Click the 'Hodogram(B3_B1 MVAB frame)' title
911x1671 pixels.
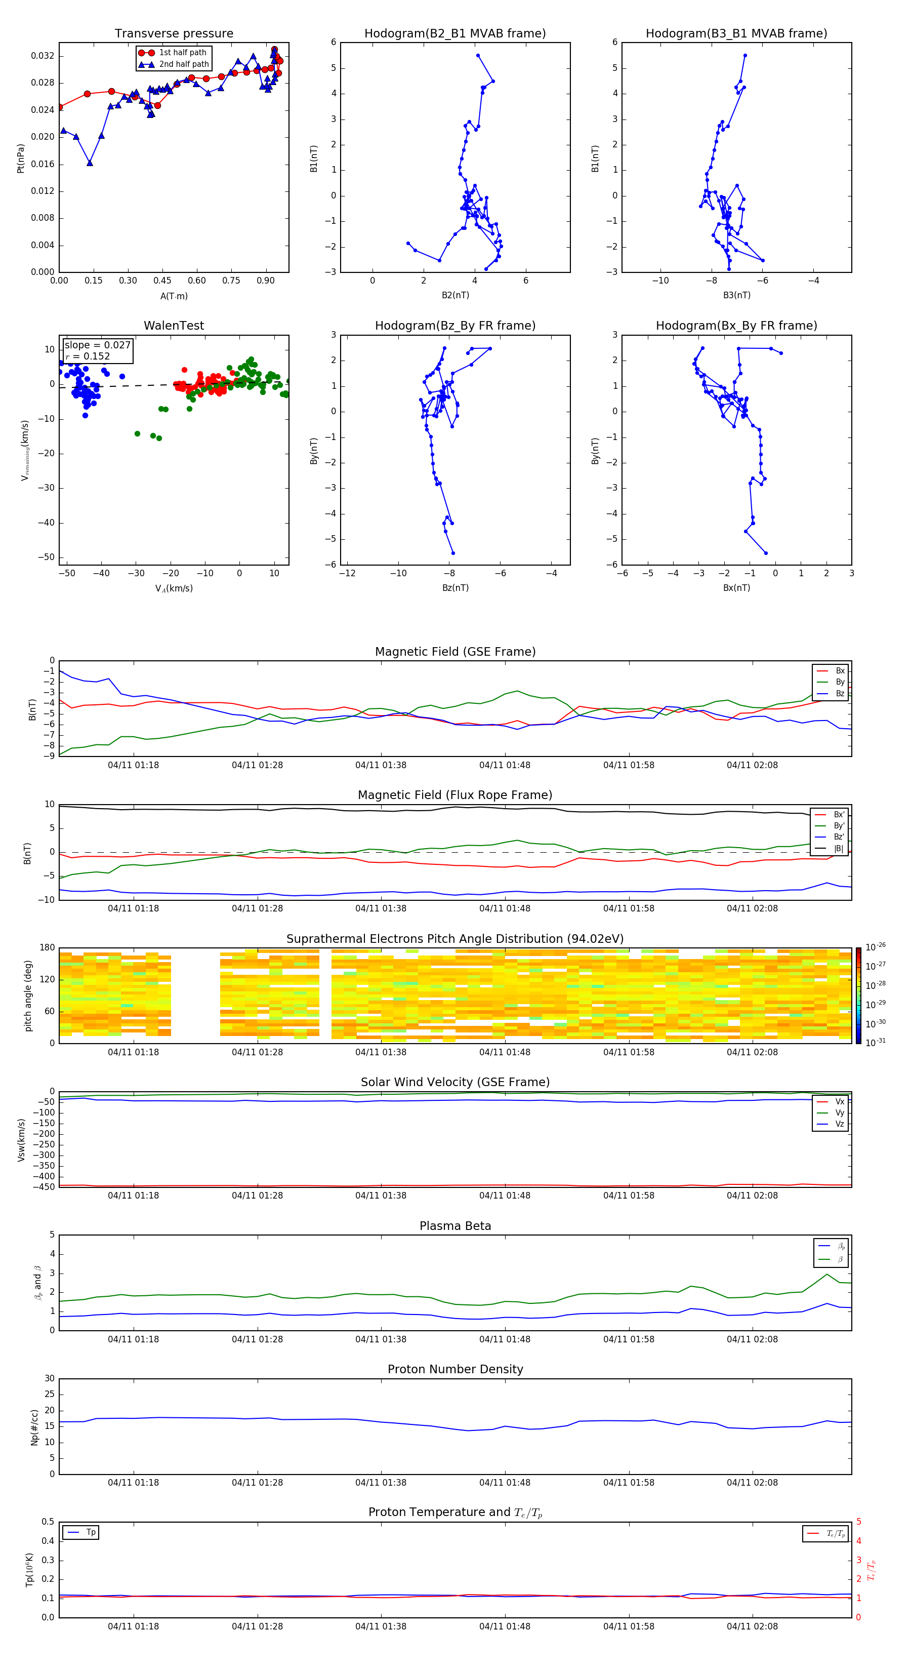736,34
